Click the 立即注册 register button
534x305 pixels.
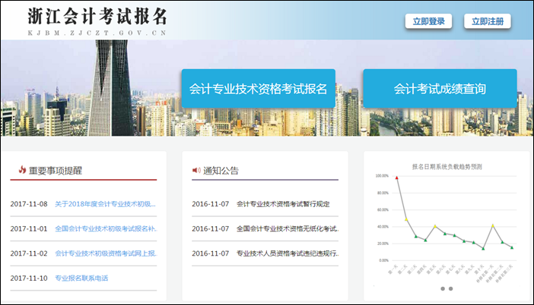(x=487, y=21)
